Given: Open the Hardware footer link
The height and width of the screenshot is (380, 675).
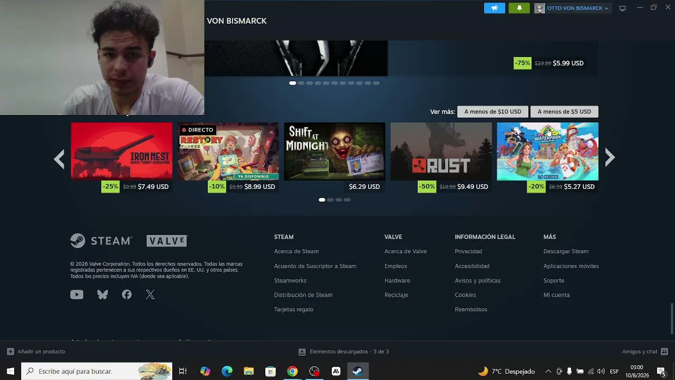Looking at the screenshot, I should click(397, 281).
